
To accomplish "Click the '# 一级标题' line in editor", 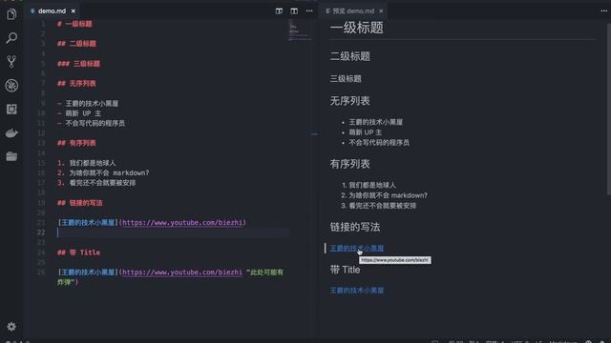I will tap(74, 24).
